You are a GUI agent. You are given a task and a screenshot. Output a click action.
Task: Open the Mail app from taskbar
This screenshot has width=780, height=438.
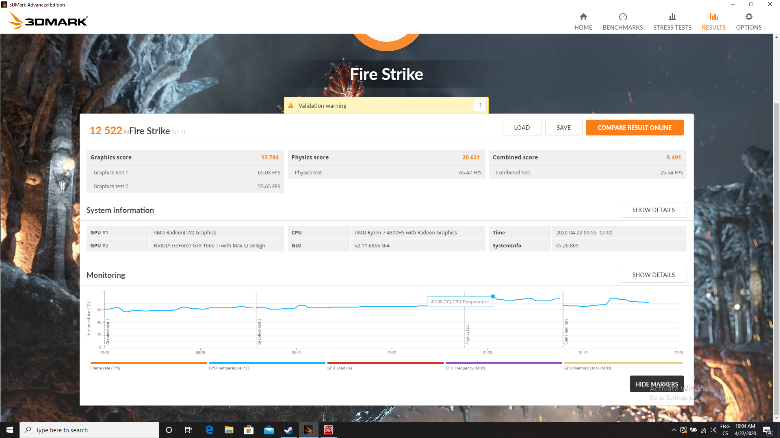tap(269, 430)
